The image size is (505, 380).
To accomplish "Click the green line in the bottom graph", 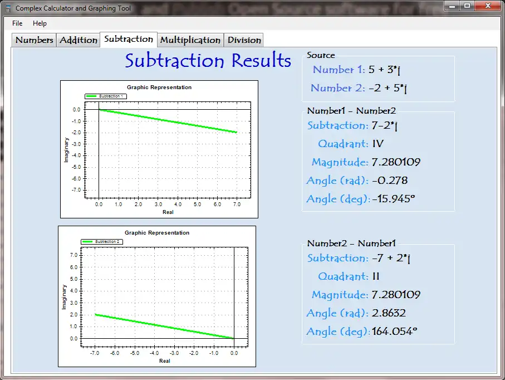I will tap(164, 326).
